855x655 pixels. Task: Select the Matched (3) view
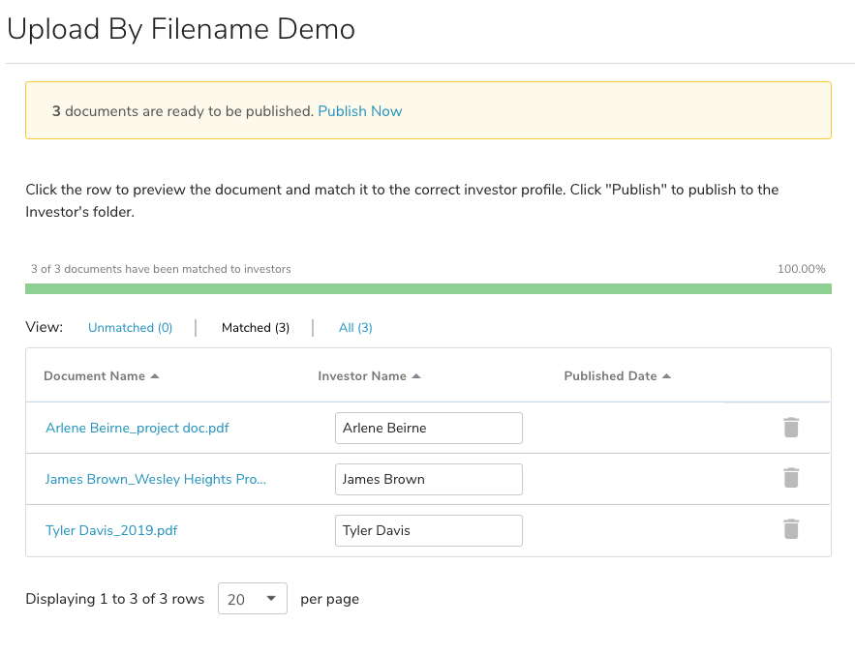(x=255, y=327)
